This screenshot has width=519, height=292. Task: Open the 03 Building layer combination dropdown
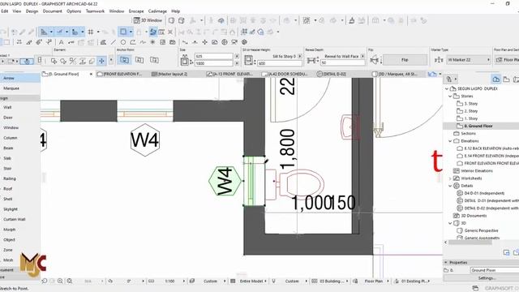tap(334, 281)
